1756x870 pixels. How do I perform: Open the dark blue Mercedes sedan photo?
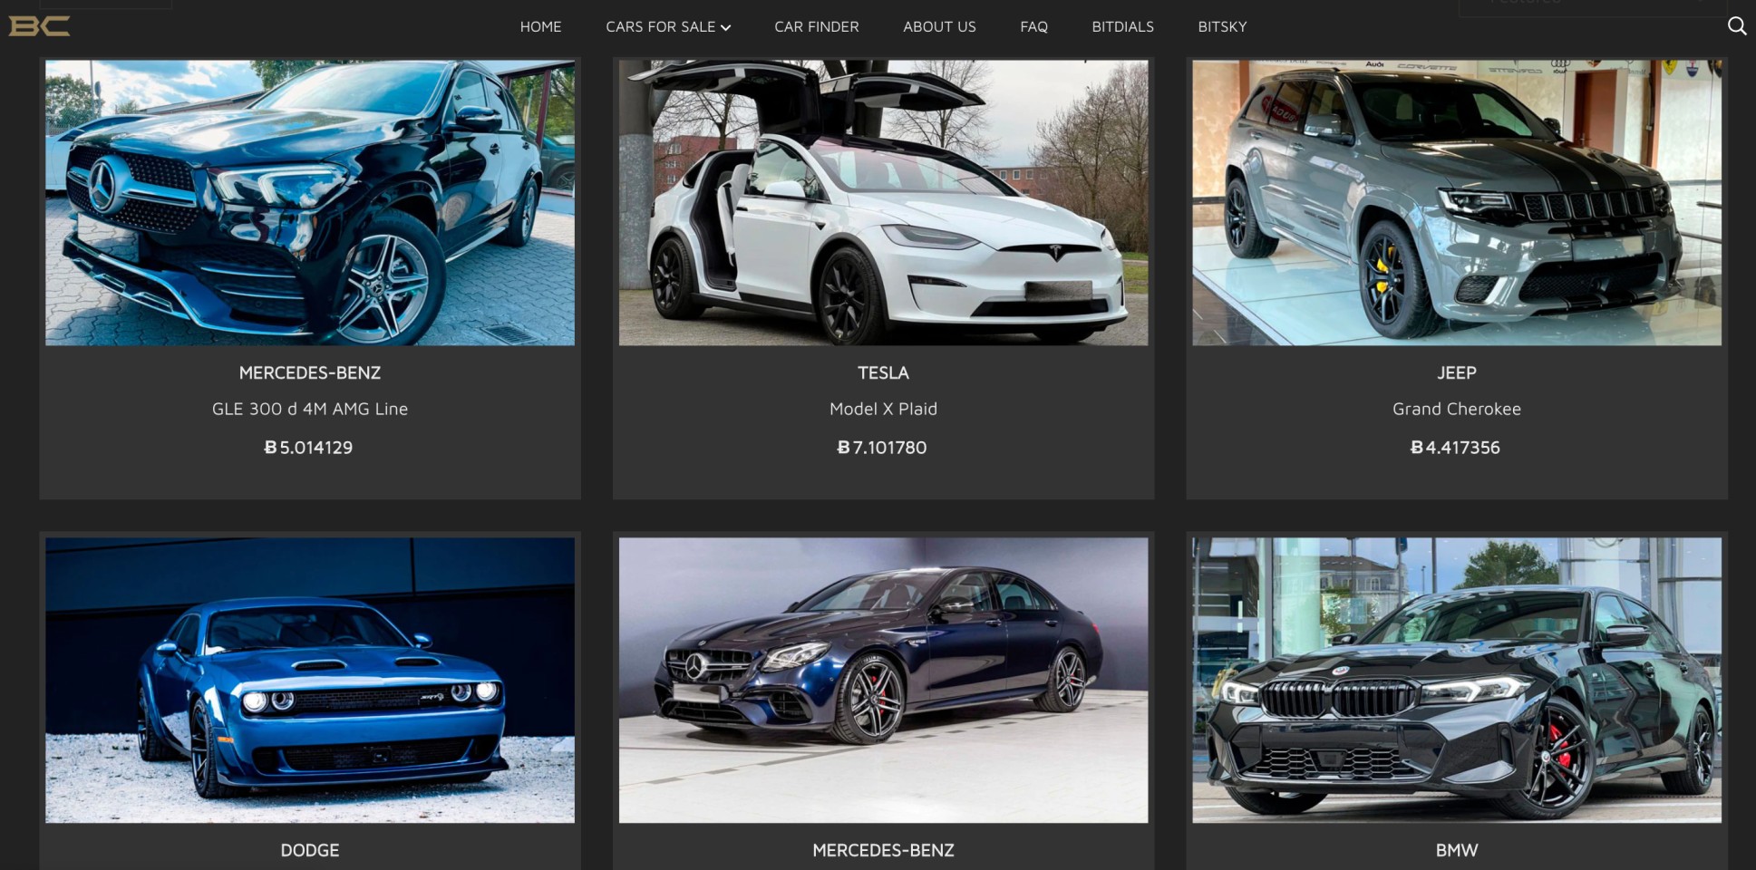click(883, 680)
